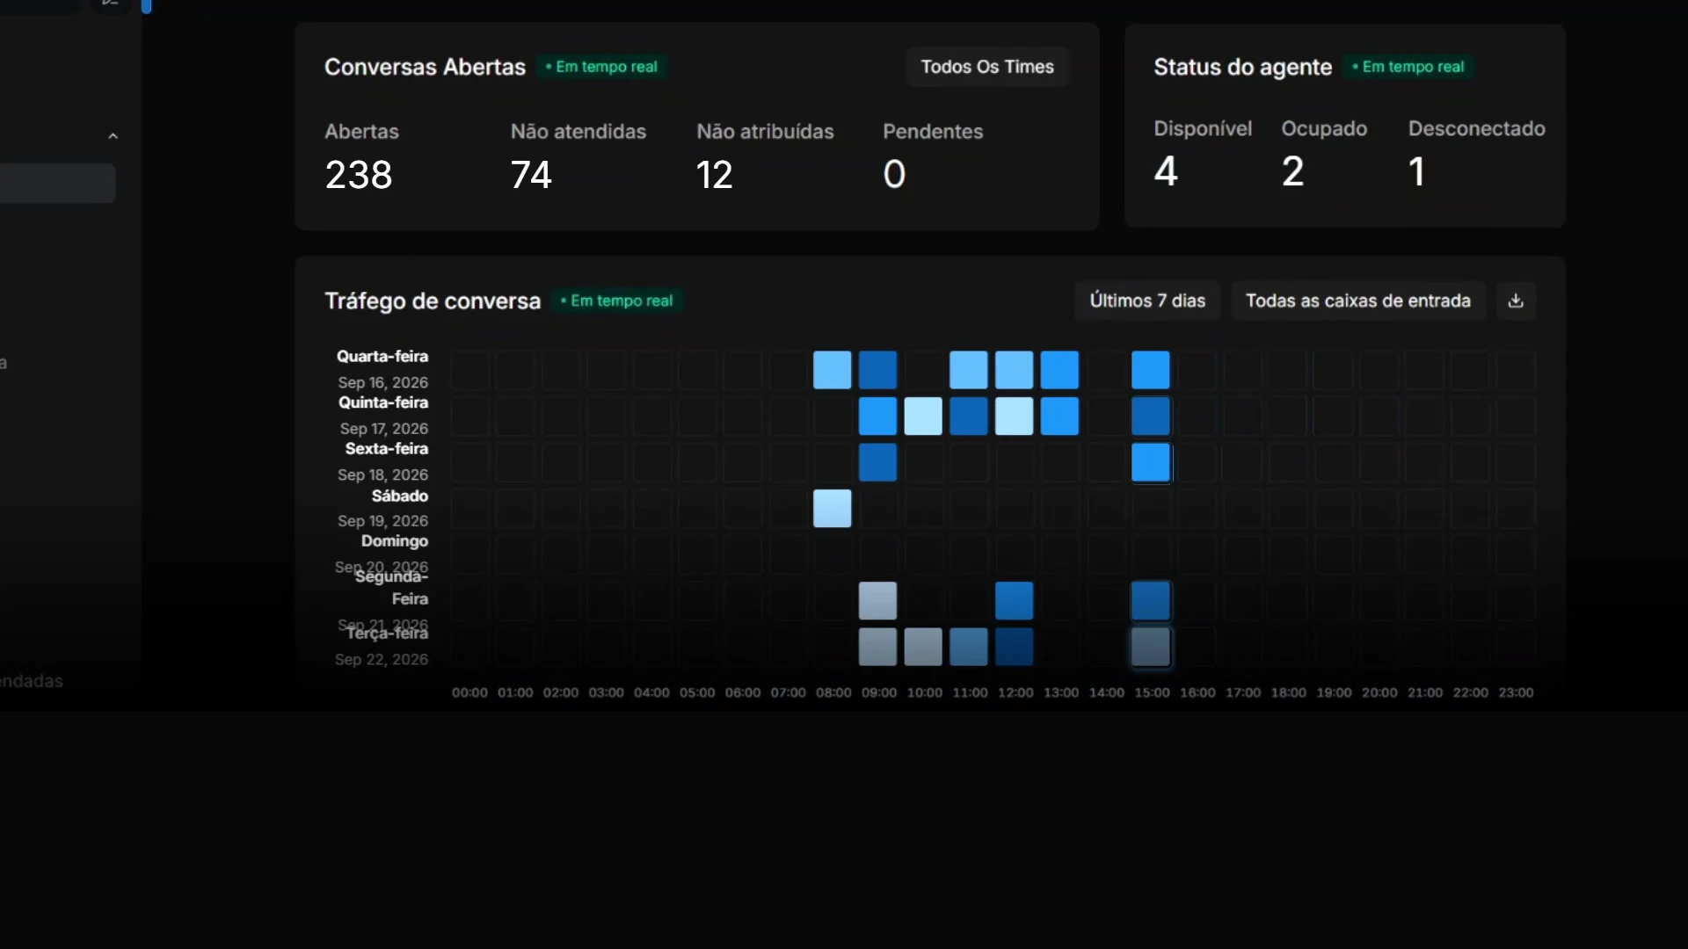Viewport: 1688px width, 949px height.
Task: Download the conversation traffic report
Action: tap(1516, 301)
